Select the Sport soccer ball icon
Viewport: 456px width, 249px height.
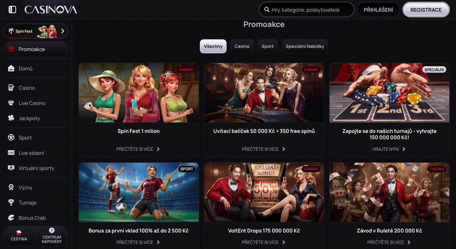tap(11, 137)
